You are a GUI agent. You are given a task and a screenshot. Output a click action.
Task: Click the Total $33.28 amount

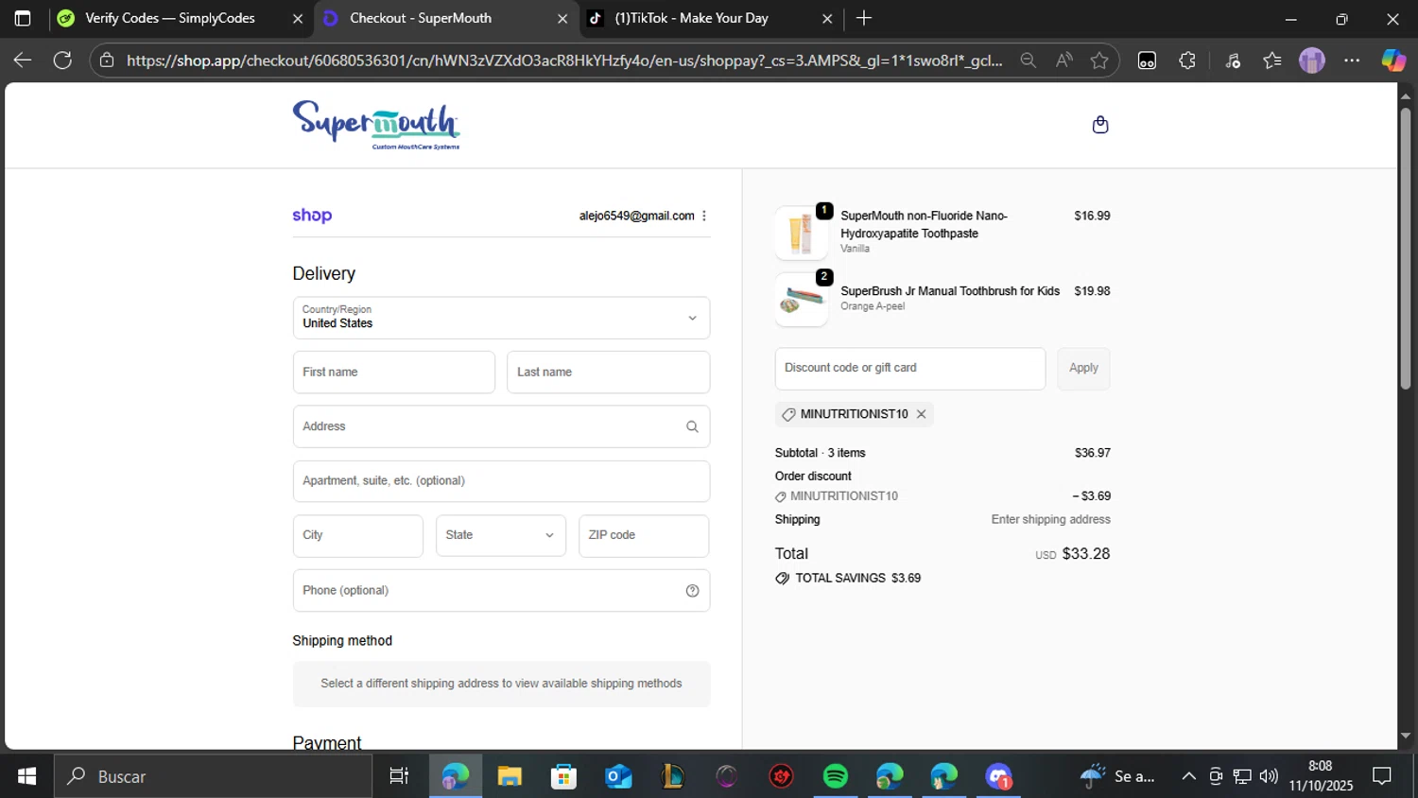pyautogui.click(x=1085, y=554)
